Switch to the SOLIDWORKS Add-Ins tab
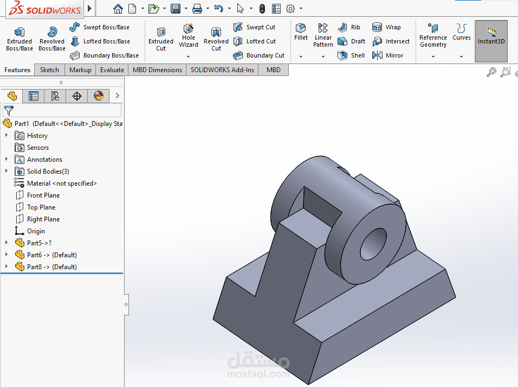This screenshot has height=387, width=518. 222,70
